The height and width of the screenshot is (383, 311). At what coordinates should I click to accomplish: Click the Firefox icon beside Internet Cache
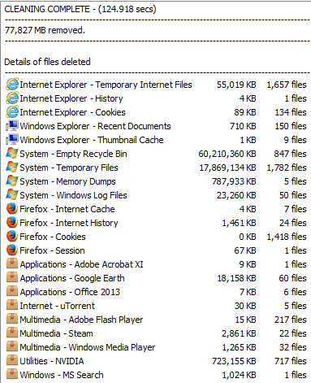(12, 209)
